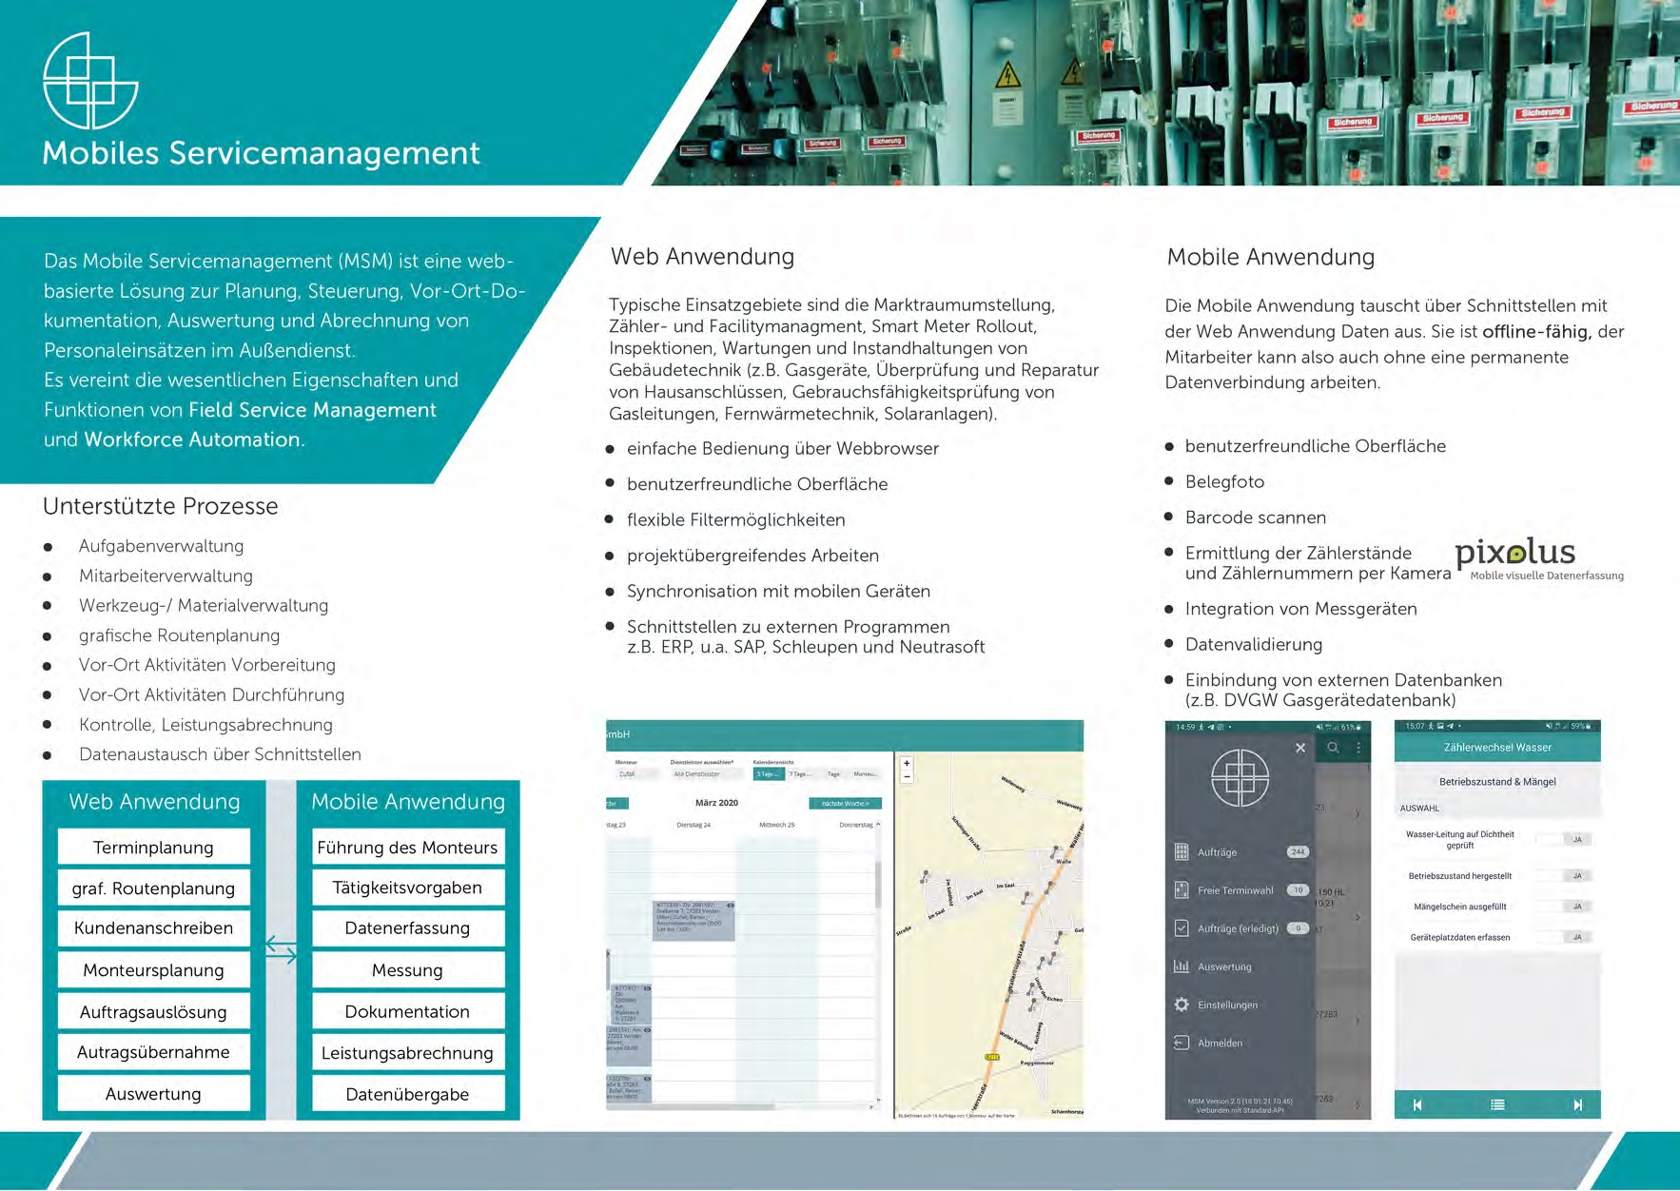1680x1191 pixels.
Task: Jump to first page in Zählerwechsel Wasser footer
Action: coord(1417,1104)
